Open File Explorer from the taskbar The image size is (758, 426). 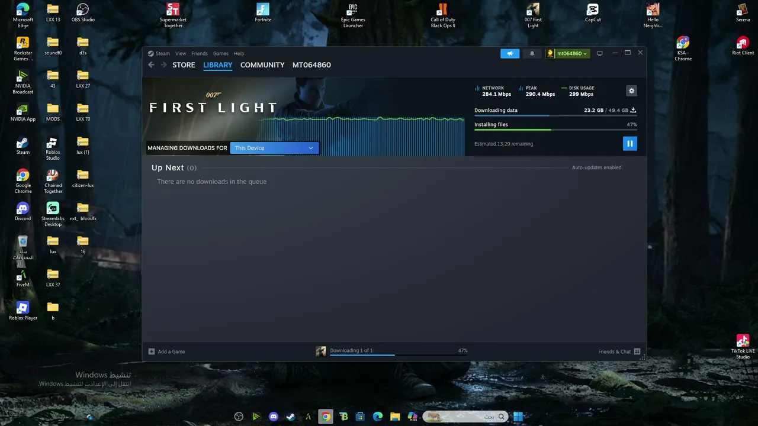coord(395,417)
